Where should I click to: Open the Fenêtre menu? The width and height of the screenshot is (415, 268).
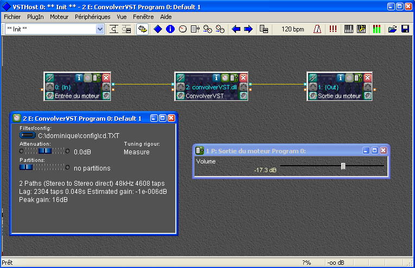(143, 17)
